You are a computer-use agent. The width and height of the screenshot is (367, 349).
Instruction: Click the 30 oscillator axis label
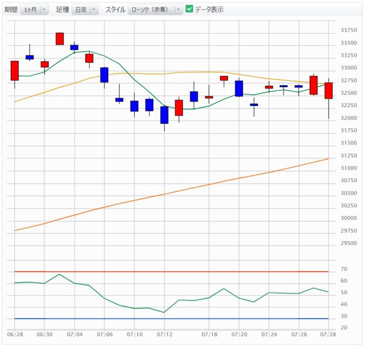(344, 316)
